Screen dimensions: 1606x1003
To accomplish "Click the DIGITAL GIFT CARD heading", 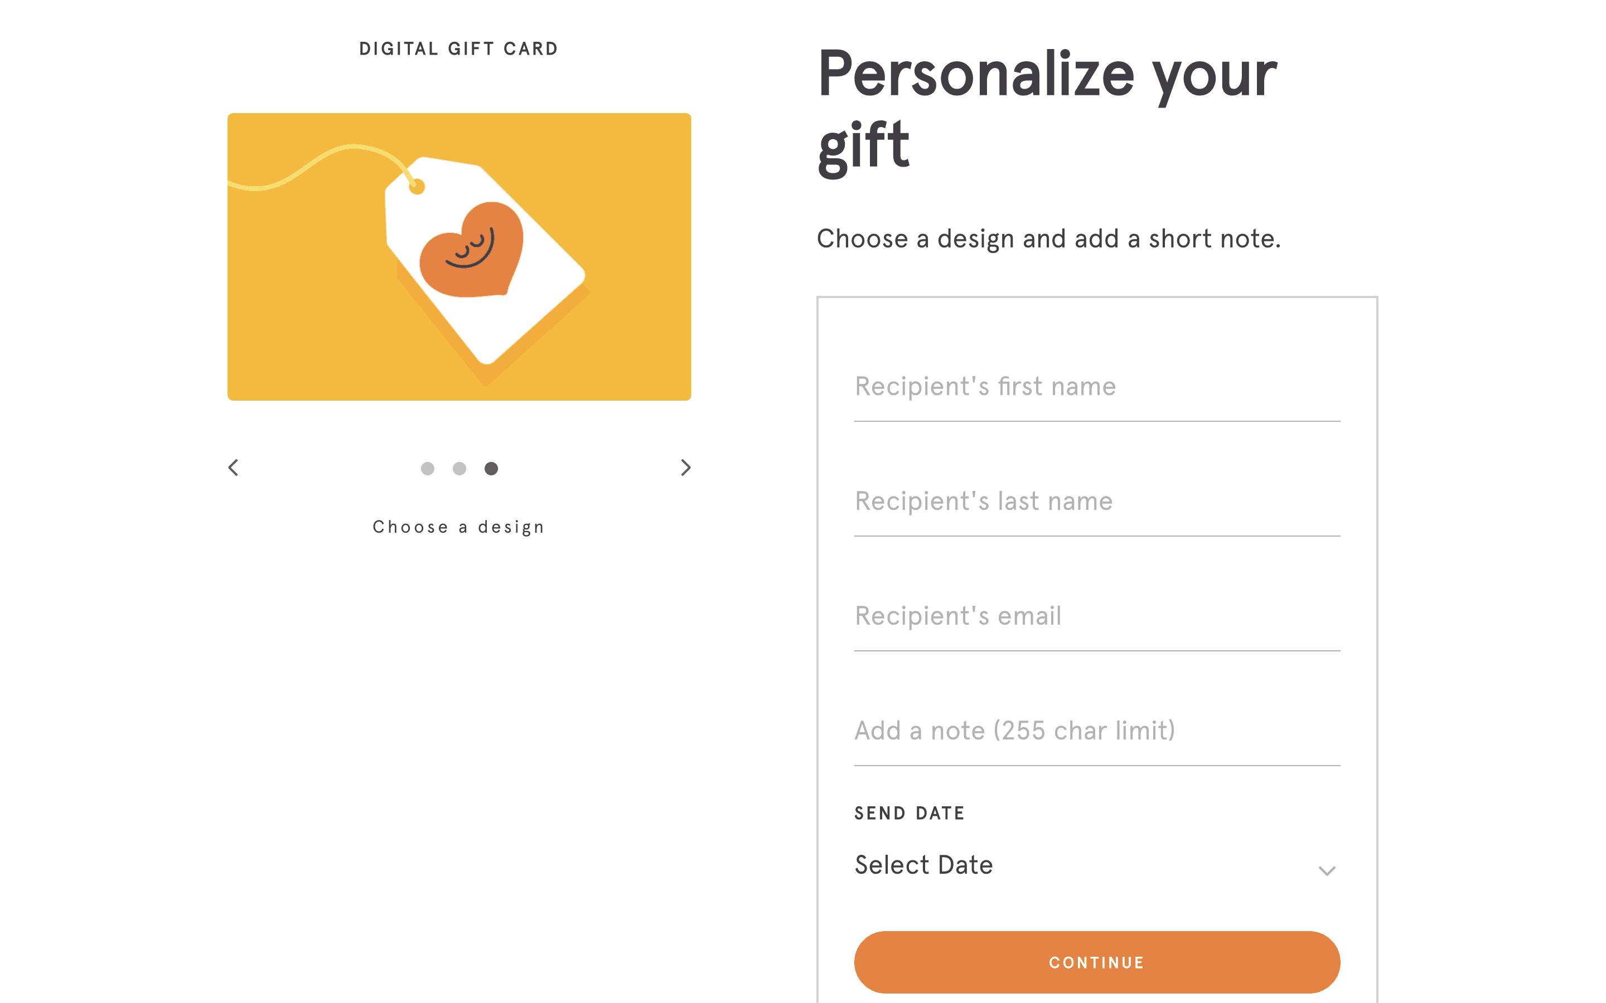I will [x=458, y=49].
